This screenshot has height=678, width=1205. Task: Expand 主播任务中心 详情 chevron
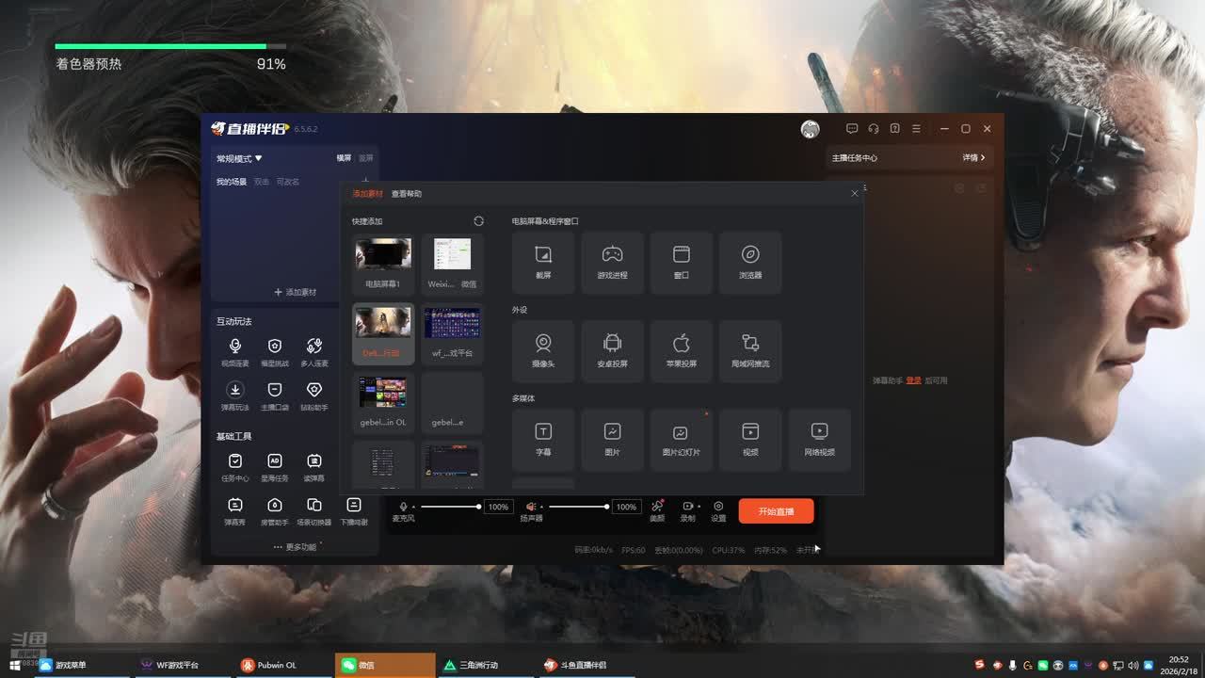point(973,158)
